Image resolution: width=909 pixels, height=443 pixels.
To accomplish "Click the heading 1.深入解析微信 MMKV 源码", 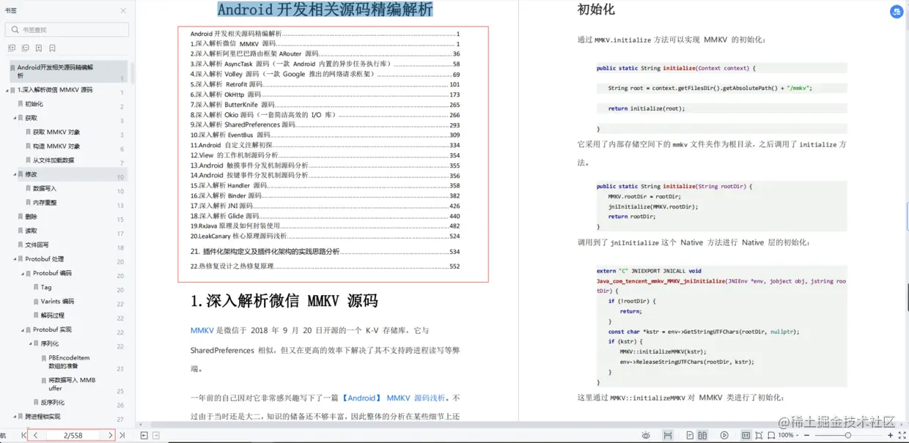I will (x=284, y=301).
